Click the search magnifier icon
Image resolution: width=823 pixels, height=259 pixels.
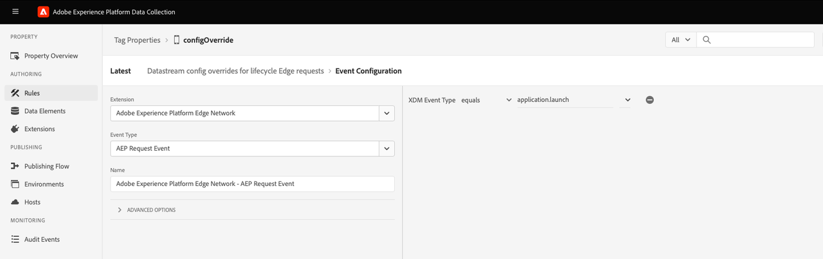(x=707, y=40)
